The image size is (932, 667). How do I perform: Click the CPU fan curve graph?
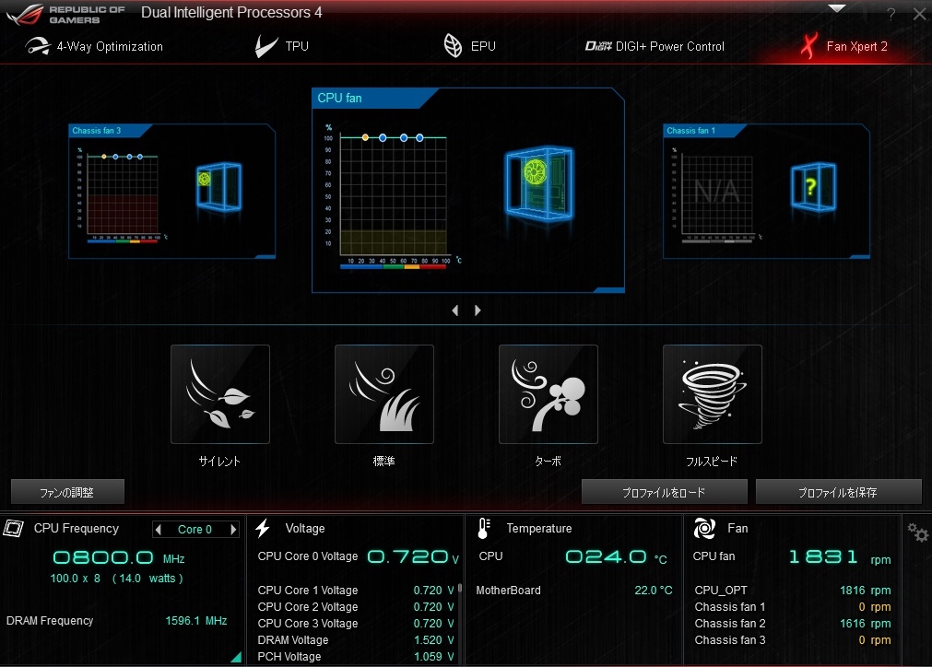coord(393,196)
